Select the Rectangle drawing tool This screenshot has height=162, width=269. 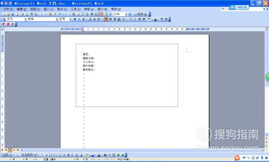coord(51,155)
